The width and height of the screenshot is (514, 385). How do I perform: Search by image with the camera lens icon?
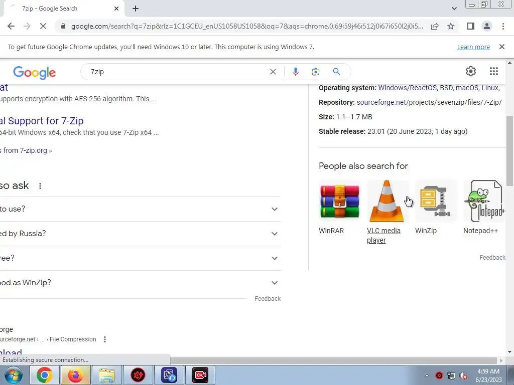[x=315, y=72]
